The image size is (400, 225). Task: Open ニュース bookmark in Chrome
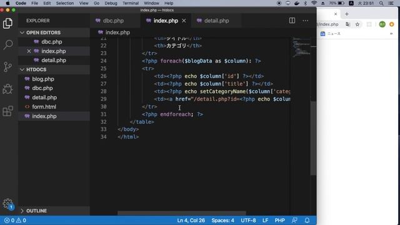click(331, 34)
